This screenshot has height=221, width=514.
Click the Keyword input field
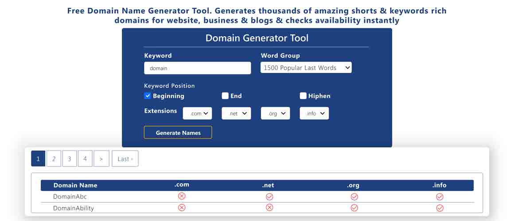pyautogui.click(x=197, y=68)
